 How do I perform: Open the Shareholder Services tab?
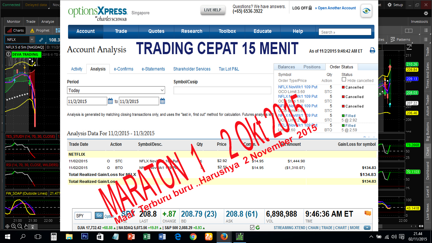pyautogui.click(x=192, y=69)
